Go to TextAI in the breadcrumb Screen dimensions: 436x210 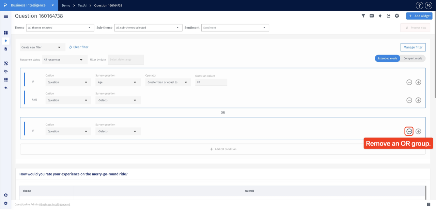click(82, 5)
